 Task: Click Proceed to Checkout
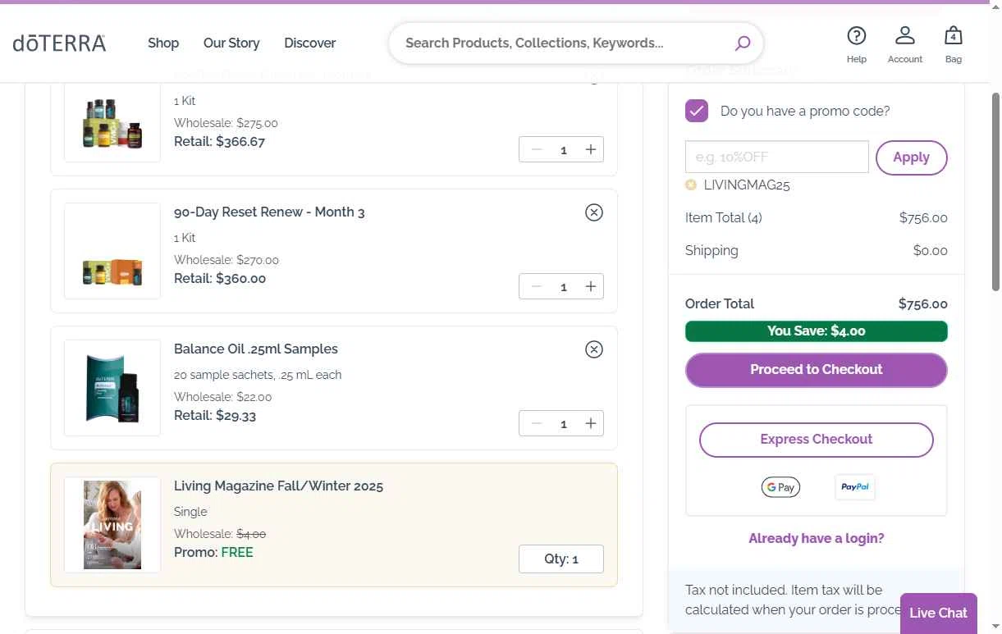click(816, 370)
